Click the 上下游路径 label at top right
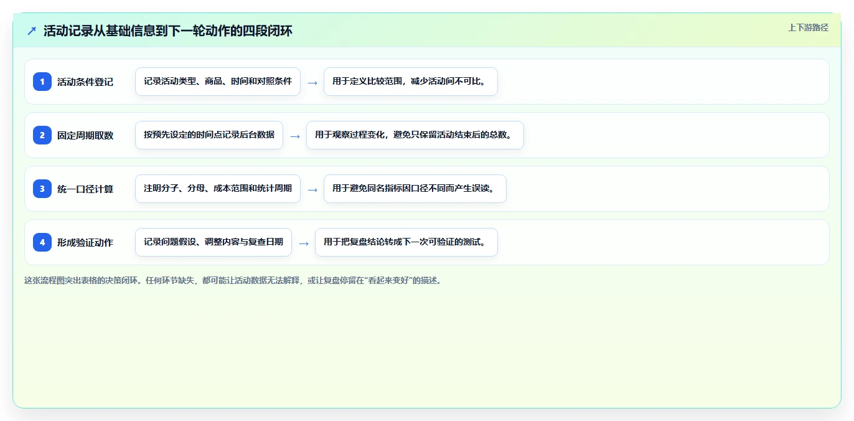Screen dimensions: 854x421 tap(808, 27)
